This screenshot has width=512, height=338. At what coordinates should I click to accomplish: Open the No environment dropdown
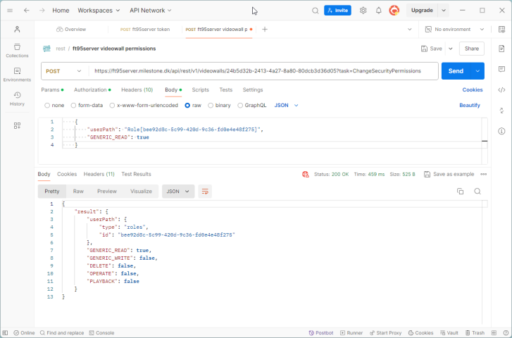455,30
